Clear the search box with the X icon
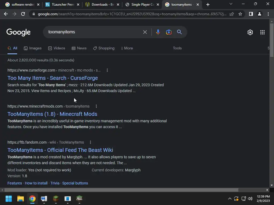Viewport: 274px width, 205px height. point(145,32)
